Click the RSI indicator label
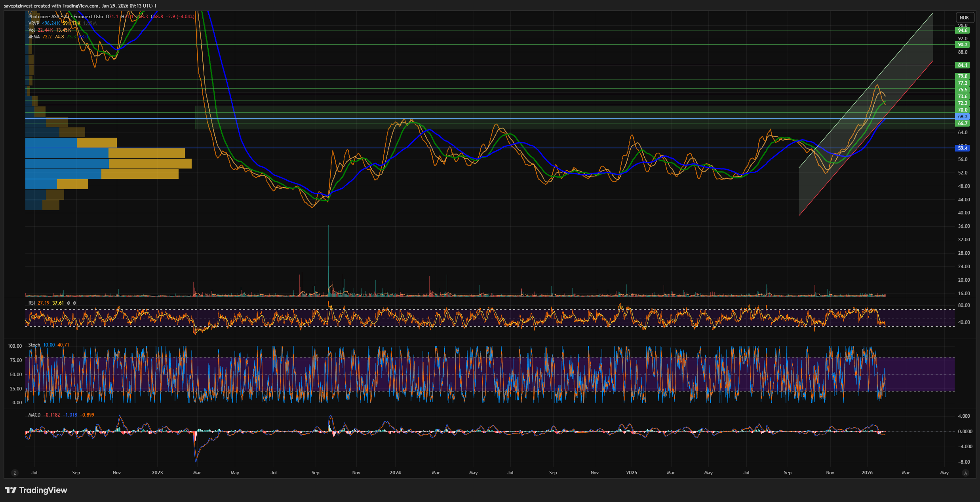The width and height of the screenshot is (980, 502). pos(32,303)
